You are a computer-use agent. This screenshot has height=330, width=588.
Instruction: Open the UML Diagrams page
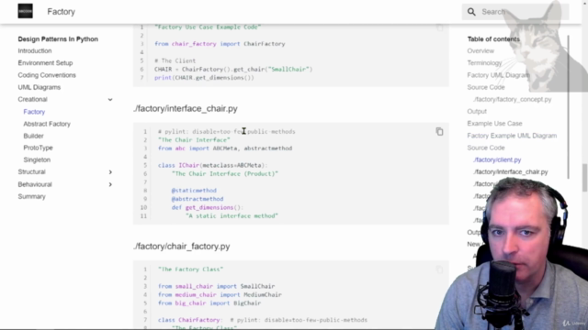click(39, 87)
